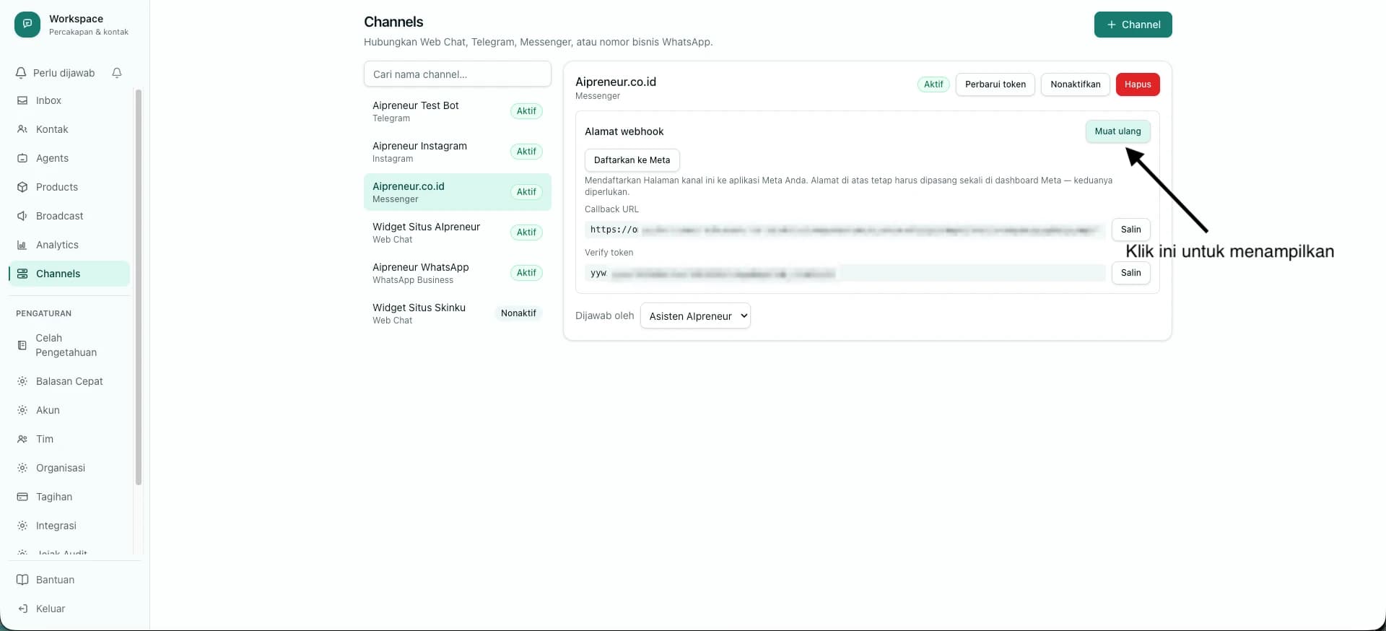Click the Callback URL text field

click(x=845, y=230)
